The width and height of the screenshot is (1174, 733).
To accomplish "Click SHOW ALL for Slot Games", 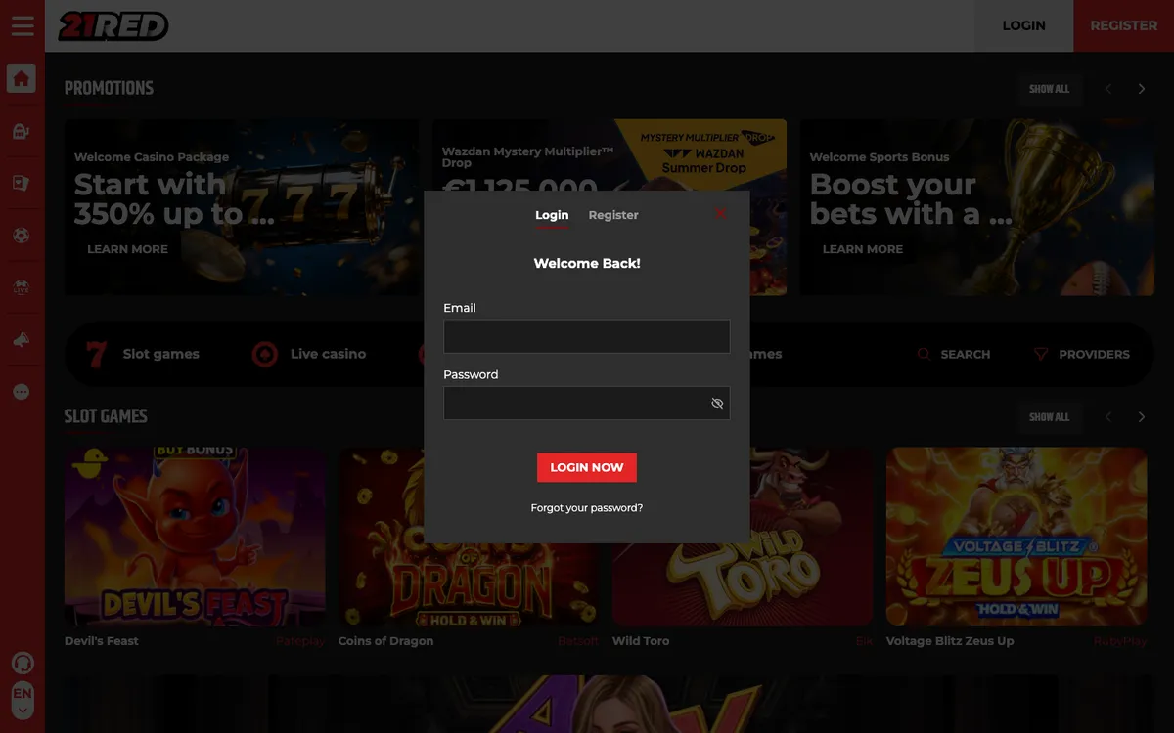I will (1049, 417).
